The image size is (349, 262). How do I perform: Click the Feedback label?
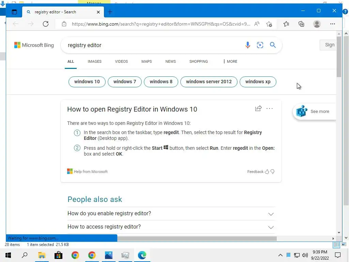point(255,172)
